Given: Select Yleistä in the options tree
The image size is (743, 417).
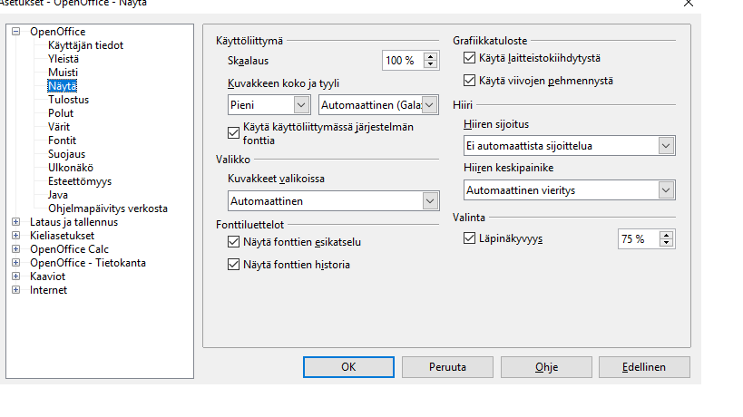Looking at the screenshot, I should [x=64, y=59].
